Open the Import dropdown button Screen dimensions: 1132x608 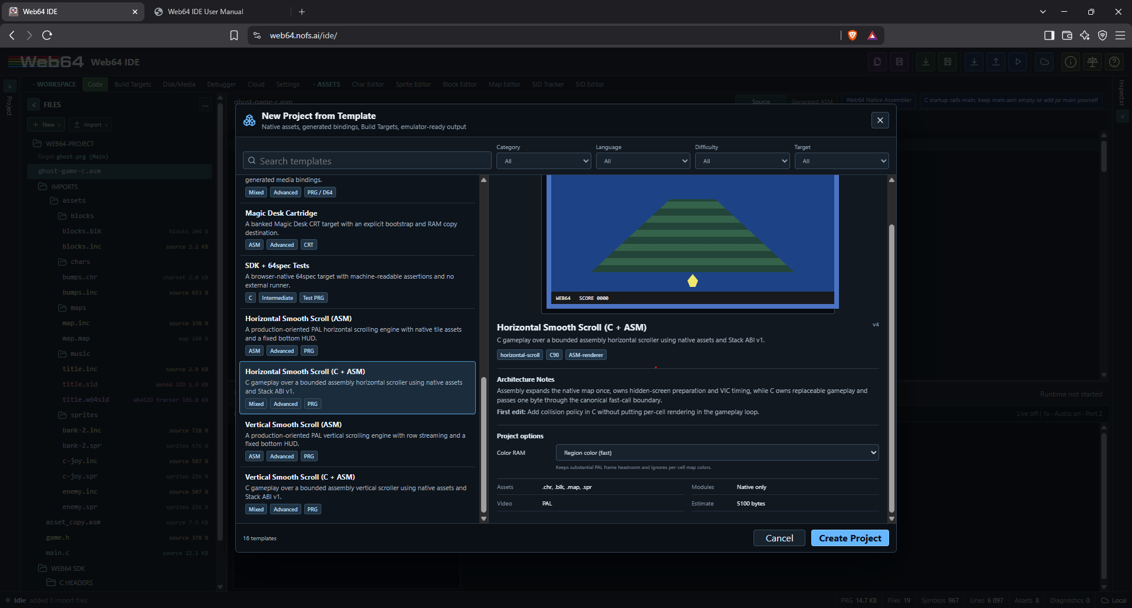[x=90, y=125]
